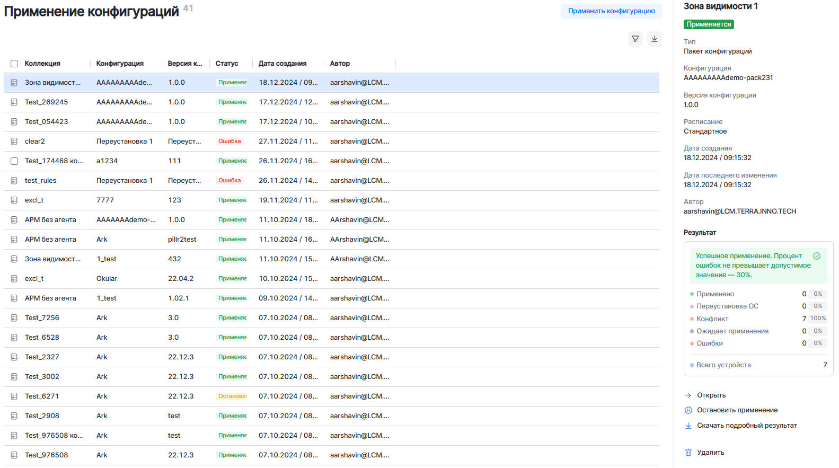The width and height of the screenshot is (839, 468).
Task: Click the download table export icon
Action: tap(654, 39)
